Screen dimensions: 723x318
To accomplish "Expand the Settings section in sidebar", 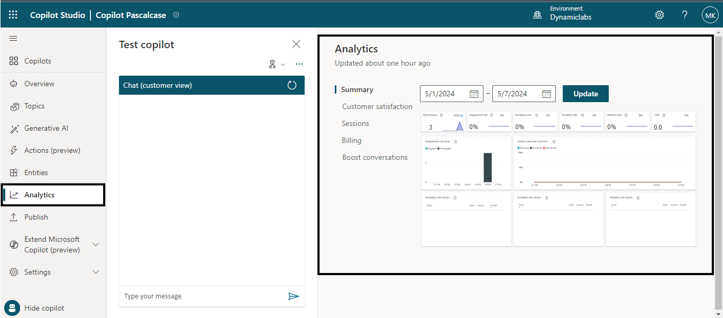I will point(96,272).
